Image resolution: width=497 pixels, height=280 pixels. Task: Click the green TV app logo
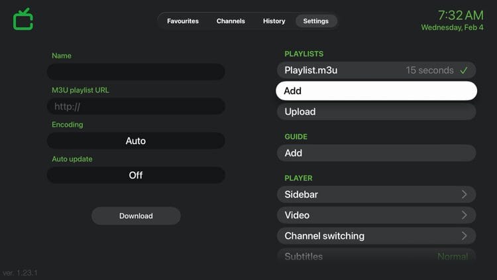(23, 19)
